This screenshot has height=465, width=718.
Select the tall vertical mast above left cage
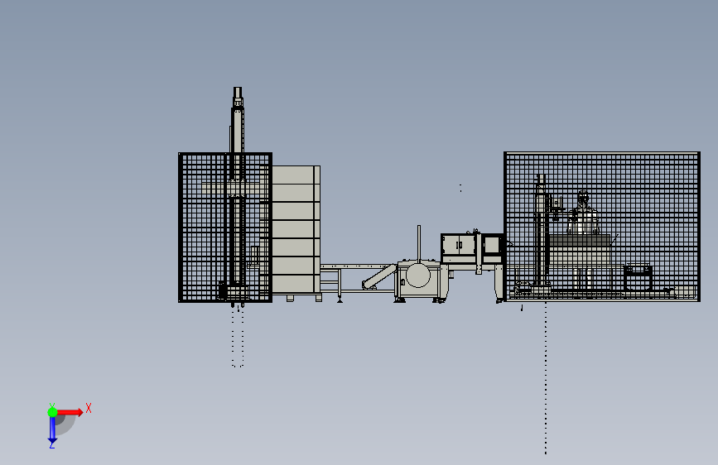coord(237,120)
